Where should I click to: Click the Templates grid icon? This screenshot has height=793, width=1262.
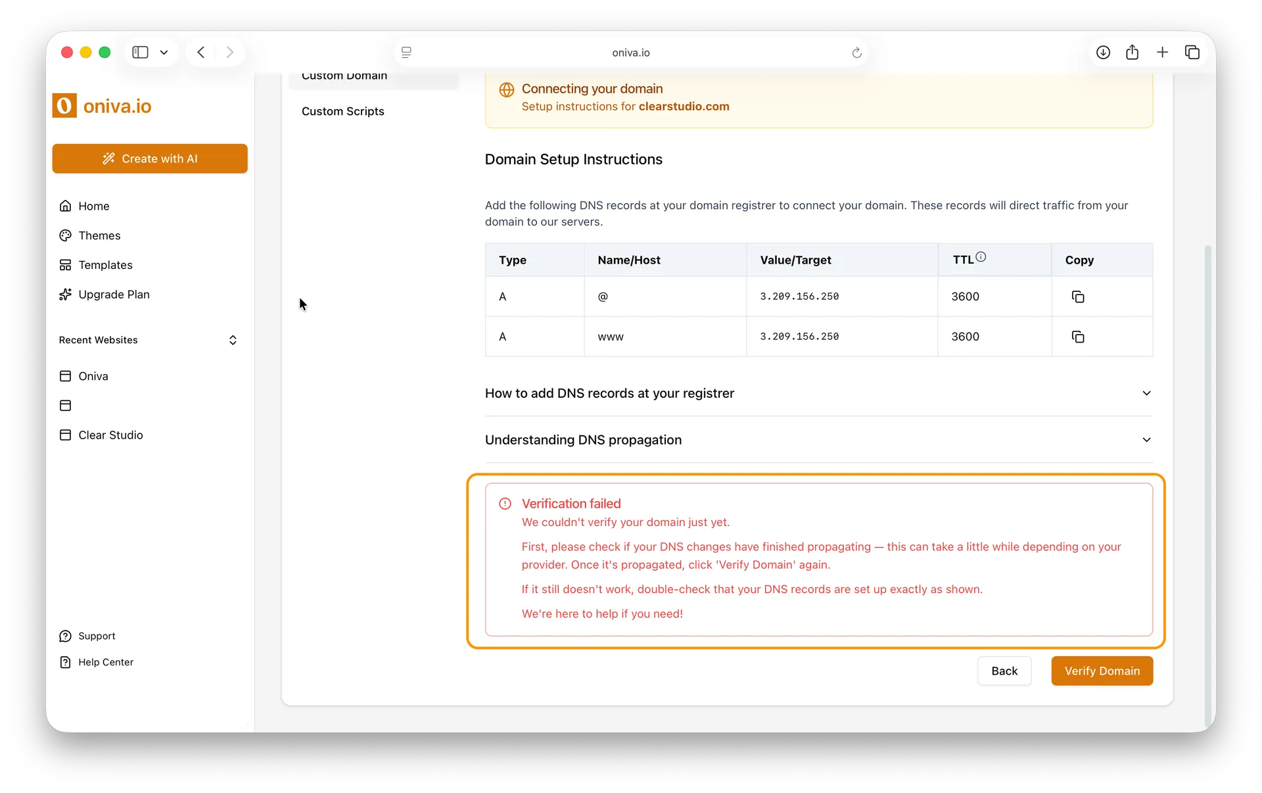click(x=66, y=265)
